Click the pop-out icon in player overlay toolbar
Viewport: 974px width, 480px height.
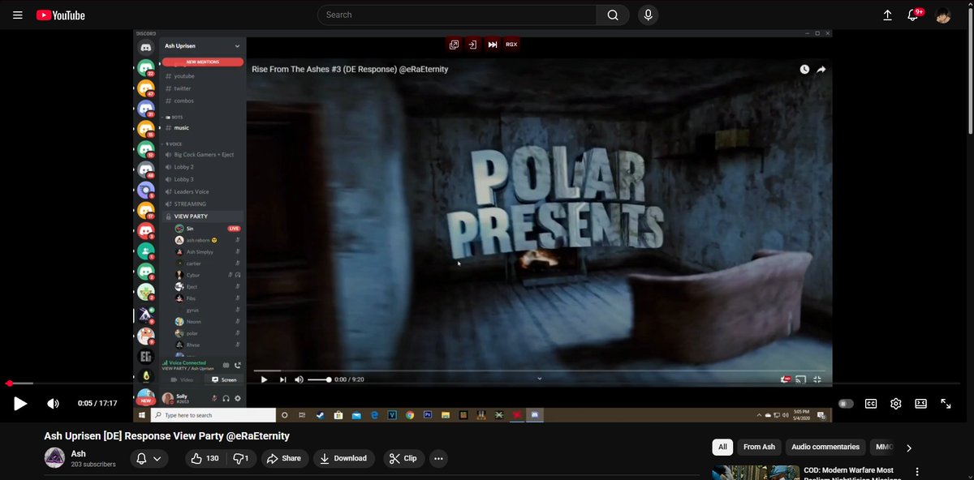(454, 45)
